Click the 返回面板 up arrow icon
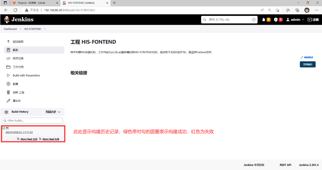Image resolution: width=322 pixels, height=170 pixels. (x=8, y=42)
